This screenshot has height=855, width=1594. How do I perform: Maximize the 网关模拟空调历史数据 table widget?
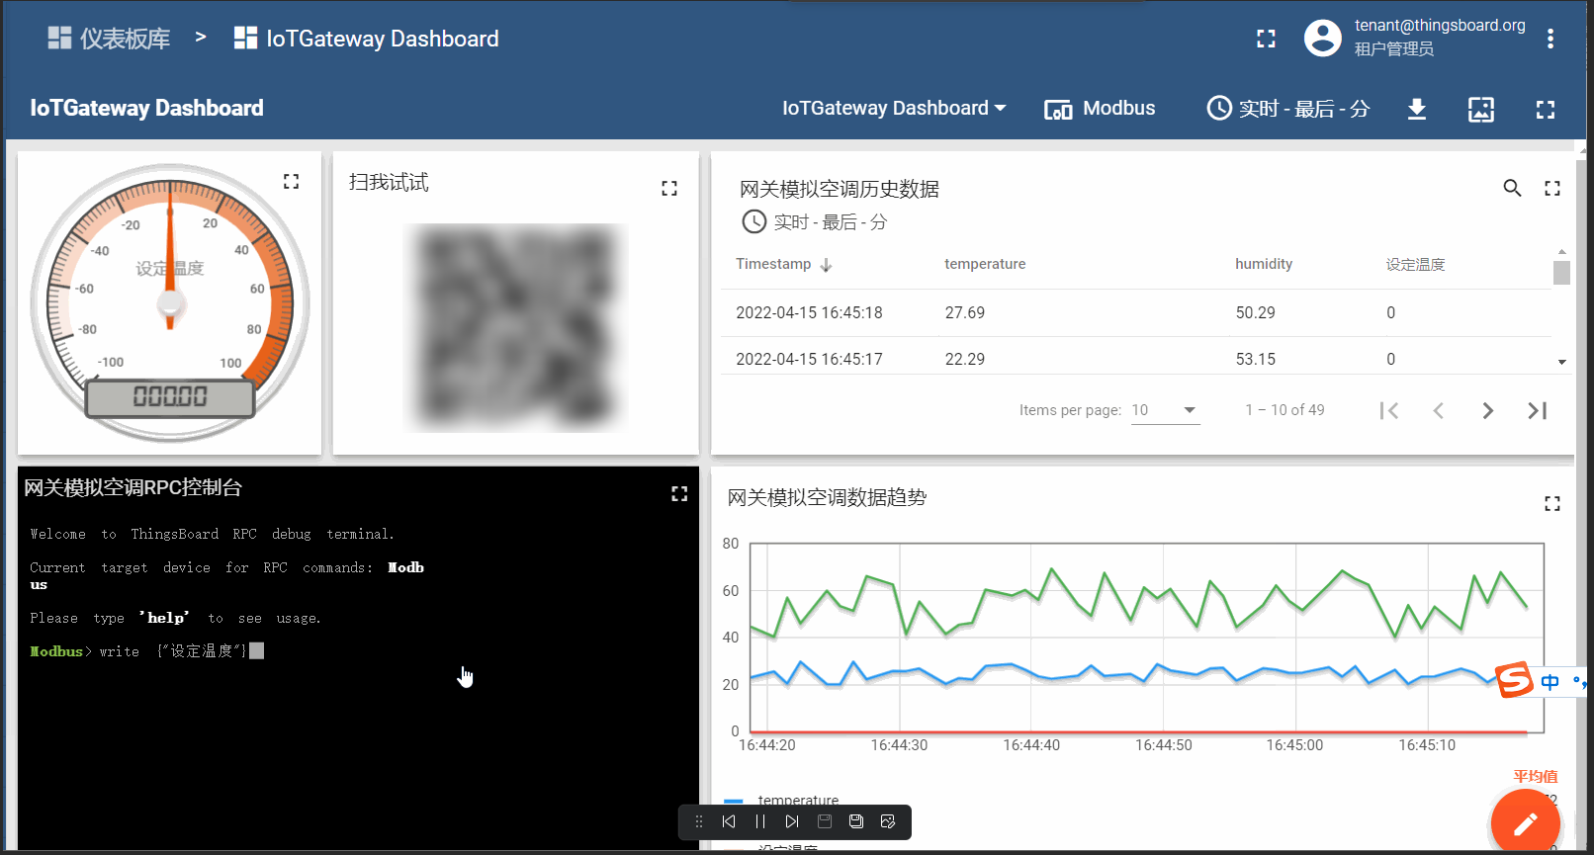[1552, 188]
